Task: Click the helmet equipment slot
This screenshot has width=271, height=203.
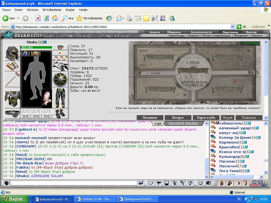Action: (12, 53)
